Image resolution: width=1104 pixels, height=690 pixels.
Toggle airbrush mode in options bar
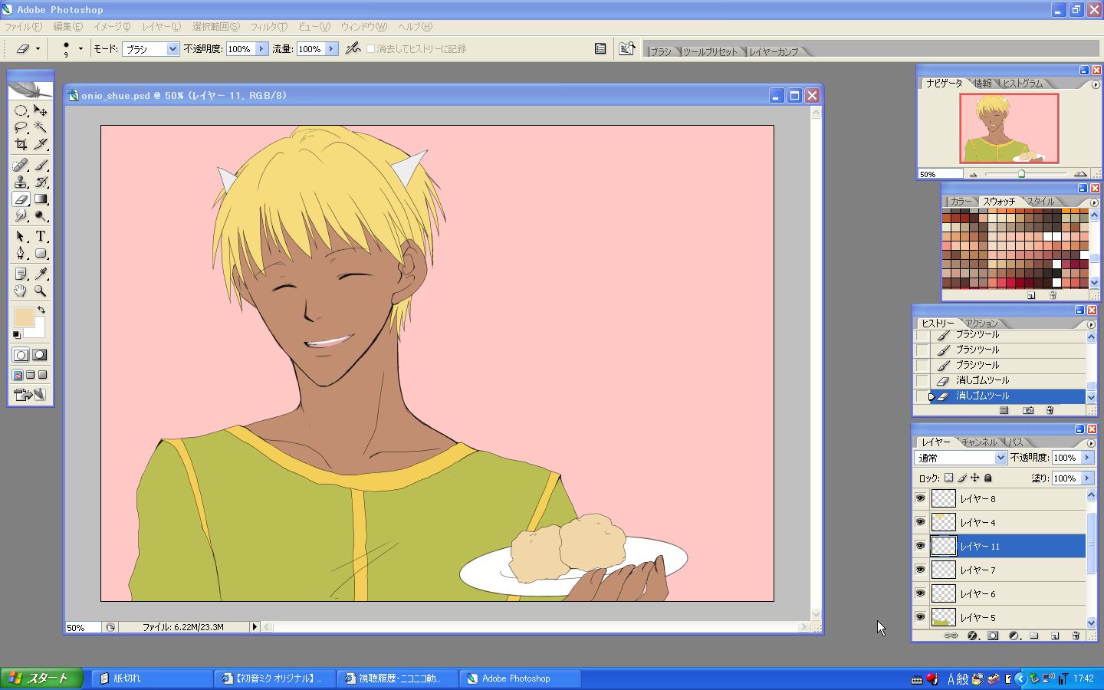pyautogui.click(x=353, y=48)
